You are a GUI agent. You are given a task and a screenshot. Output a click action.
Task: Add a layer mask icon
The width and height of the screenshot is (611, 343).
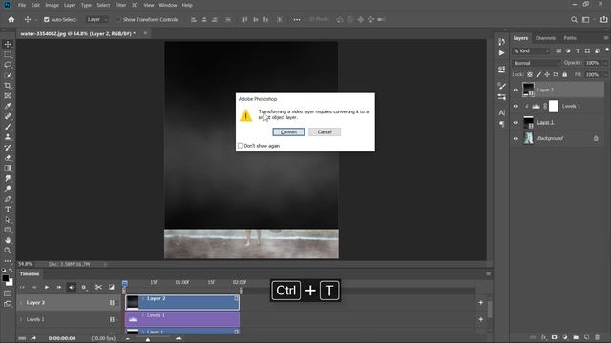click(554, 337)
